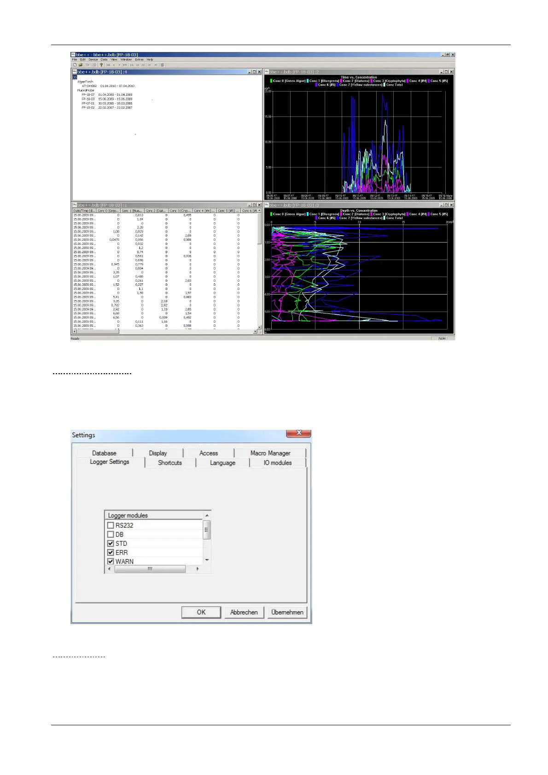Open the Language tab in Settings
Screen dimensions: 548x775
[222, 463]
